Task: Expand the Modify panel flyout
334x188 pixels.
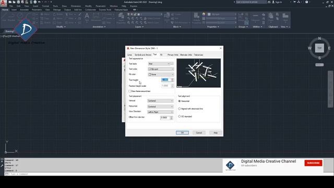Action: click(x=61, y=27)
